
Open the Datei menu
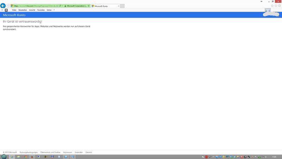14,10
